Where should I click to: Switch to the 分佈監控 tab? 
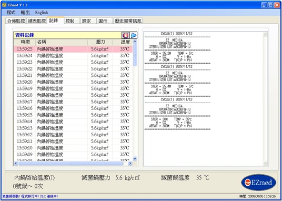[x=16, y=21]
